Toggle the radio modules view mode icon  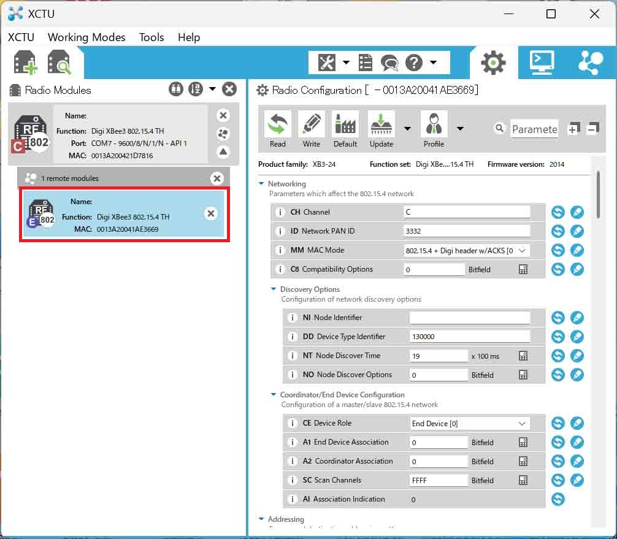point(176,89)
